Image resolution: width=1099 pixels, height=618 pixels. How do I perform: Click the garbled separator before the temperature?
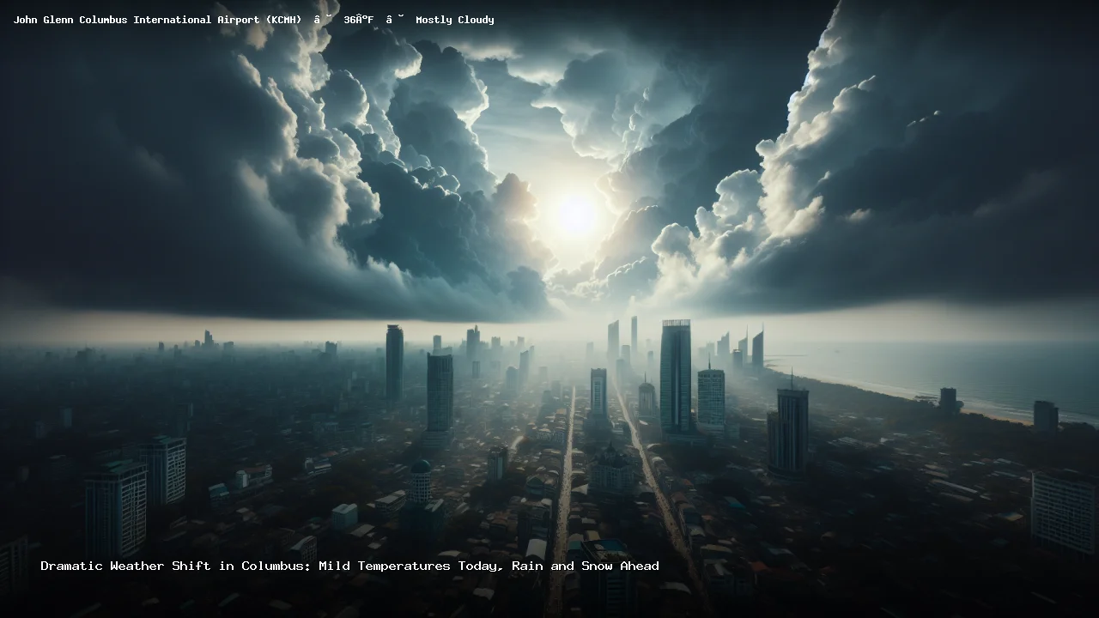[322, 20]
